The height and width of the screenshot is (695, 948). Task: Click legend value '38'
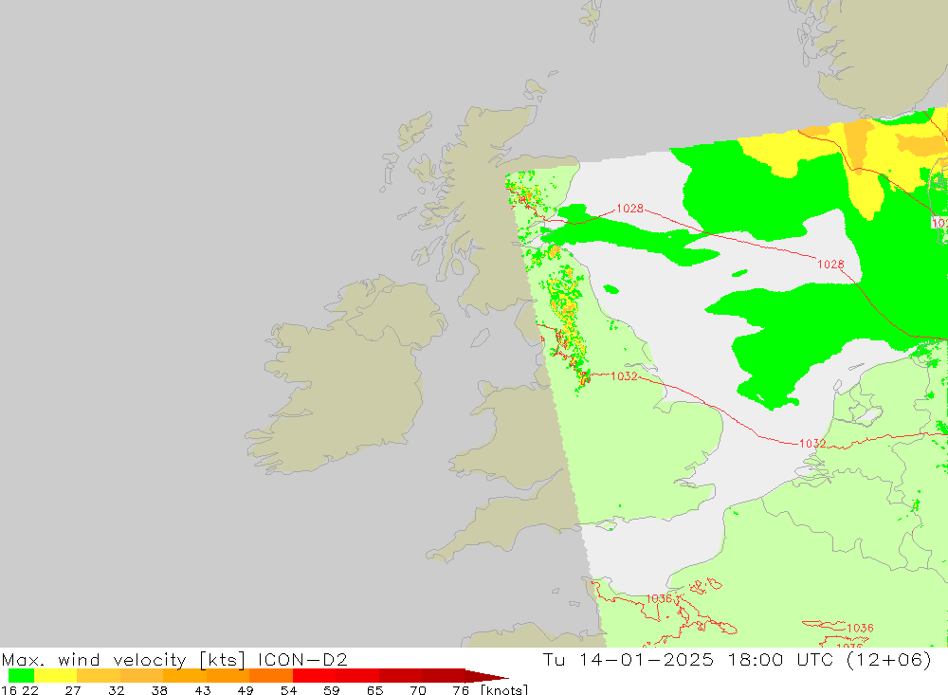tap(159, 690)
